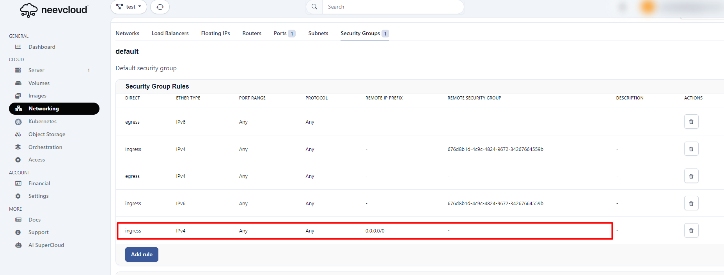The image size is (724, 275).
Task: Click the neevcloud logo
Action: (x=54, y=10)
